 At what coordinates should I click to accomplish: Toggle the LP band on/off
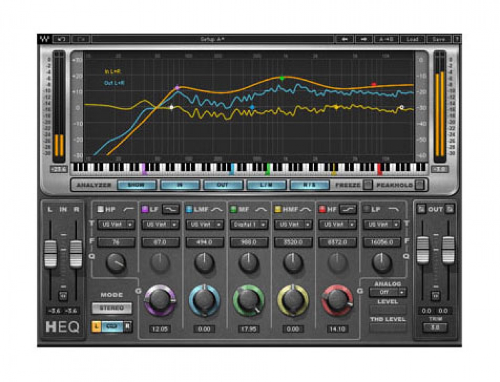point(366,210)
